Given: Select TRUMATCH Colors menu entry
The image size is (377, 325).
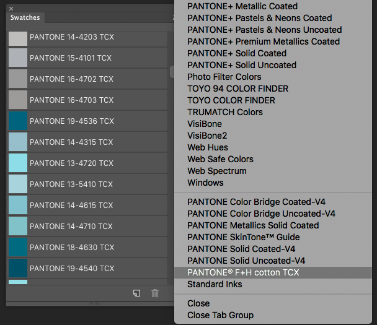Looking at the screenshot, I should [225, 112].
